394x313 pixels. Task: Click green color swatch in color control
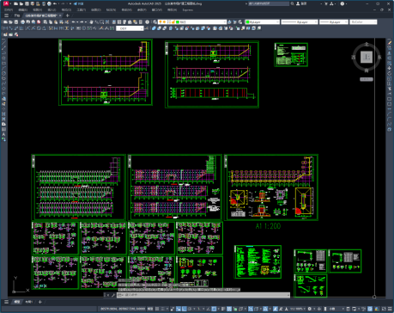pos(248,21)
